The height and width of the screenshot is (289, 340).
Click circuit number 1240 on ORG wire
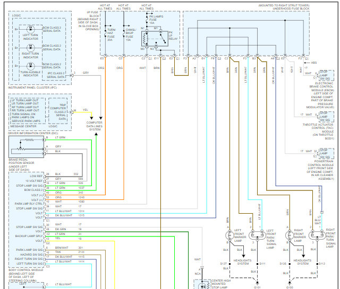coord(81,197)
